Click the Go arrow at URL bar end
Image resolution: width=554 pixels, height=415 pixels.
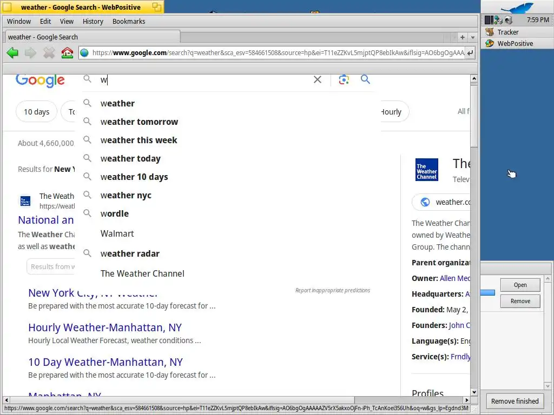coord(470,53)
